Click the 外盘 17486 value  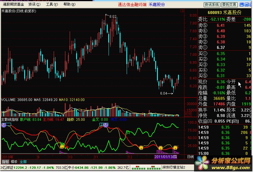tap(219, 104)
